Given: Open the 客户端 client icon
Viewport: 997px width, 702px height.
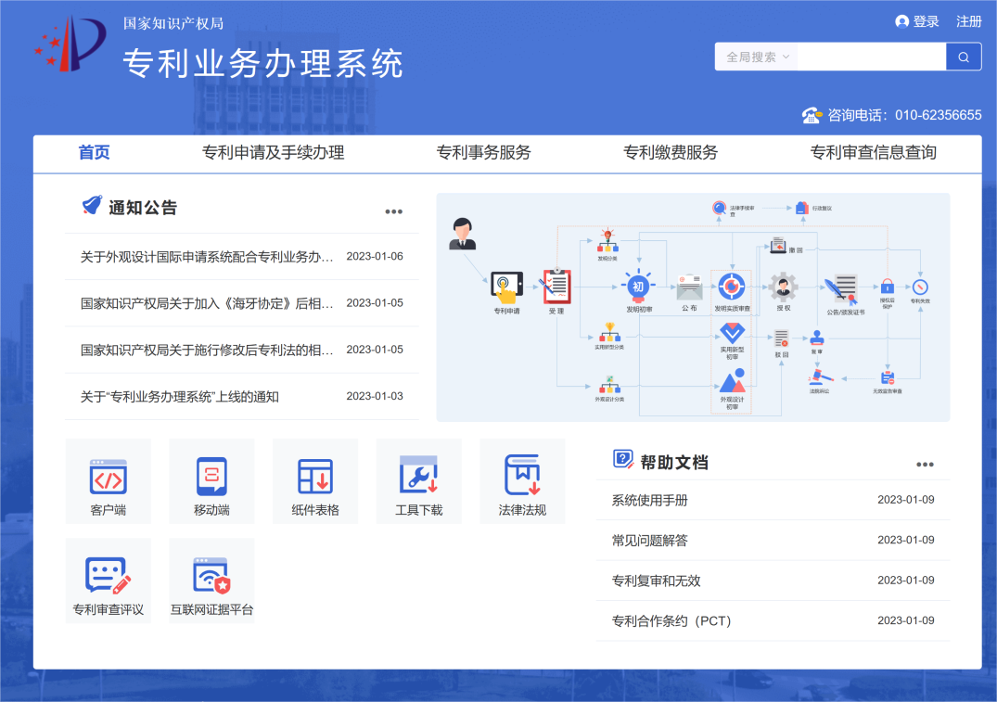Looking at the screenshot, I should pos(108,479).
